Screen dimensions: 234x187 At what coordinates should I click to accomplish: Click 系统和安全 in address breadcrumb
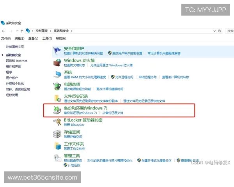coord(61,31)
